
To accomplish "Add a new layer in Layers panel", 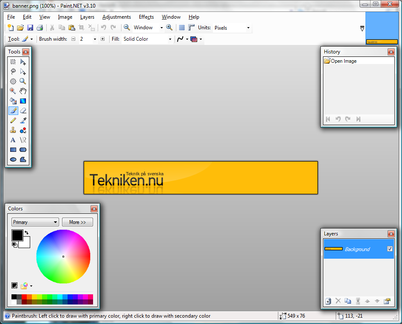I will tap(328, 301).
